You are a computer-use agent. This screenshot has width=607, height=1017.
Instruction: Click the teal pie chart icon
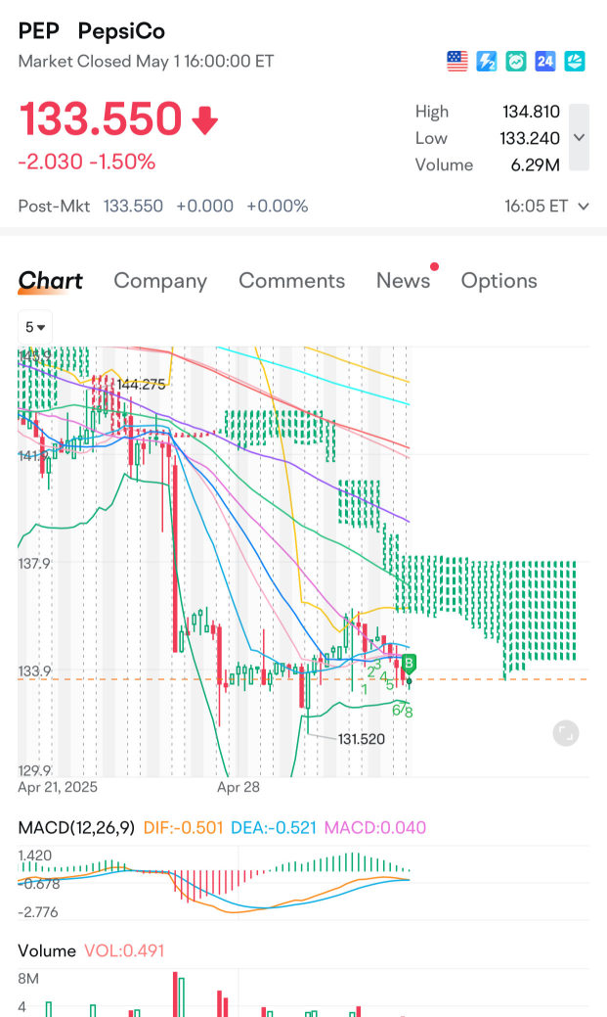click(575, 62)
